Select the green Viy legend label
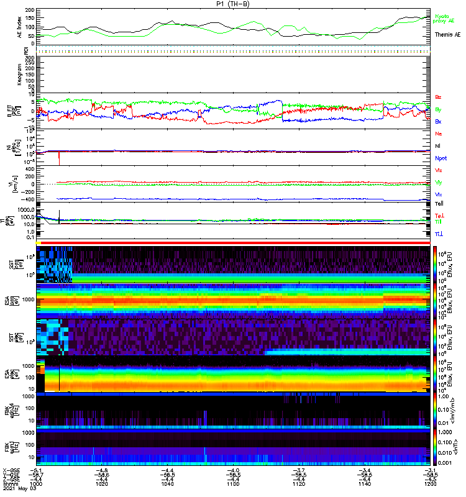 (438, 183)
